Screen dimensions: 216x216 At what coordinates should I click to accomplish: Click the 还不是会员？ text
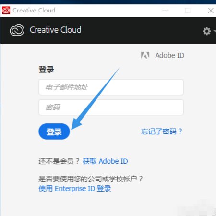coord(59,161)
